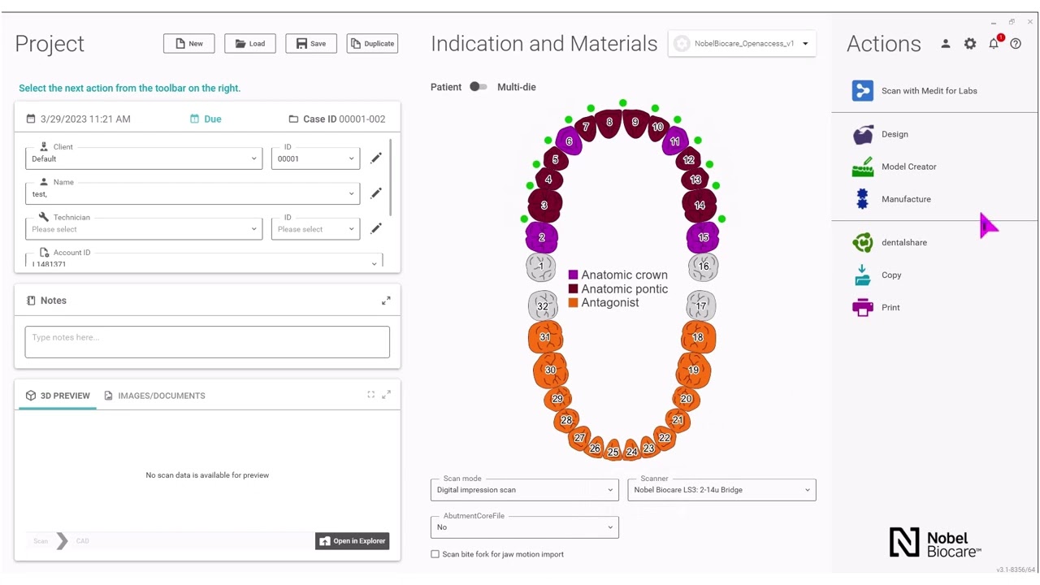
Task: Edit the Technician with pencil icon
Action: point(376,229)
